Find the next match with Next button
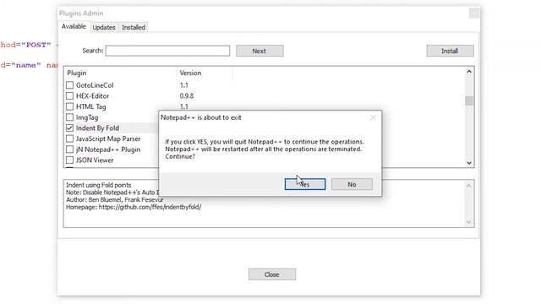541x304 pixels. point(260,51)
